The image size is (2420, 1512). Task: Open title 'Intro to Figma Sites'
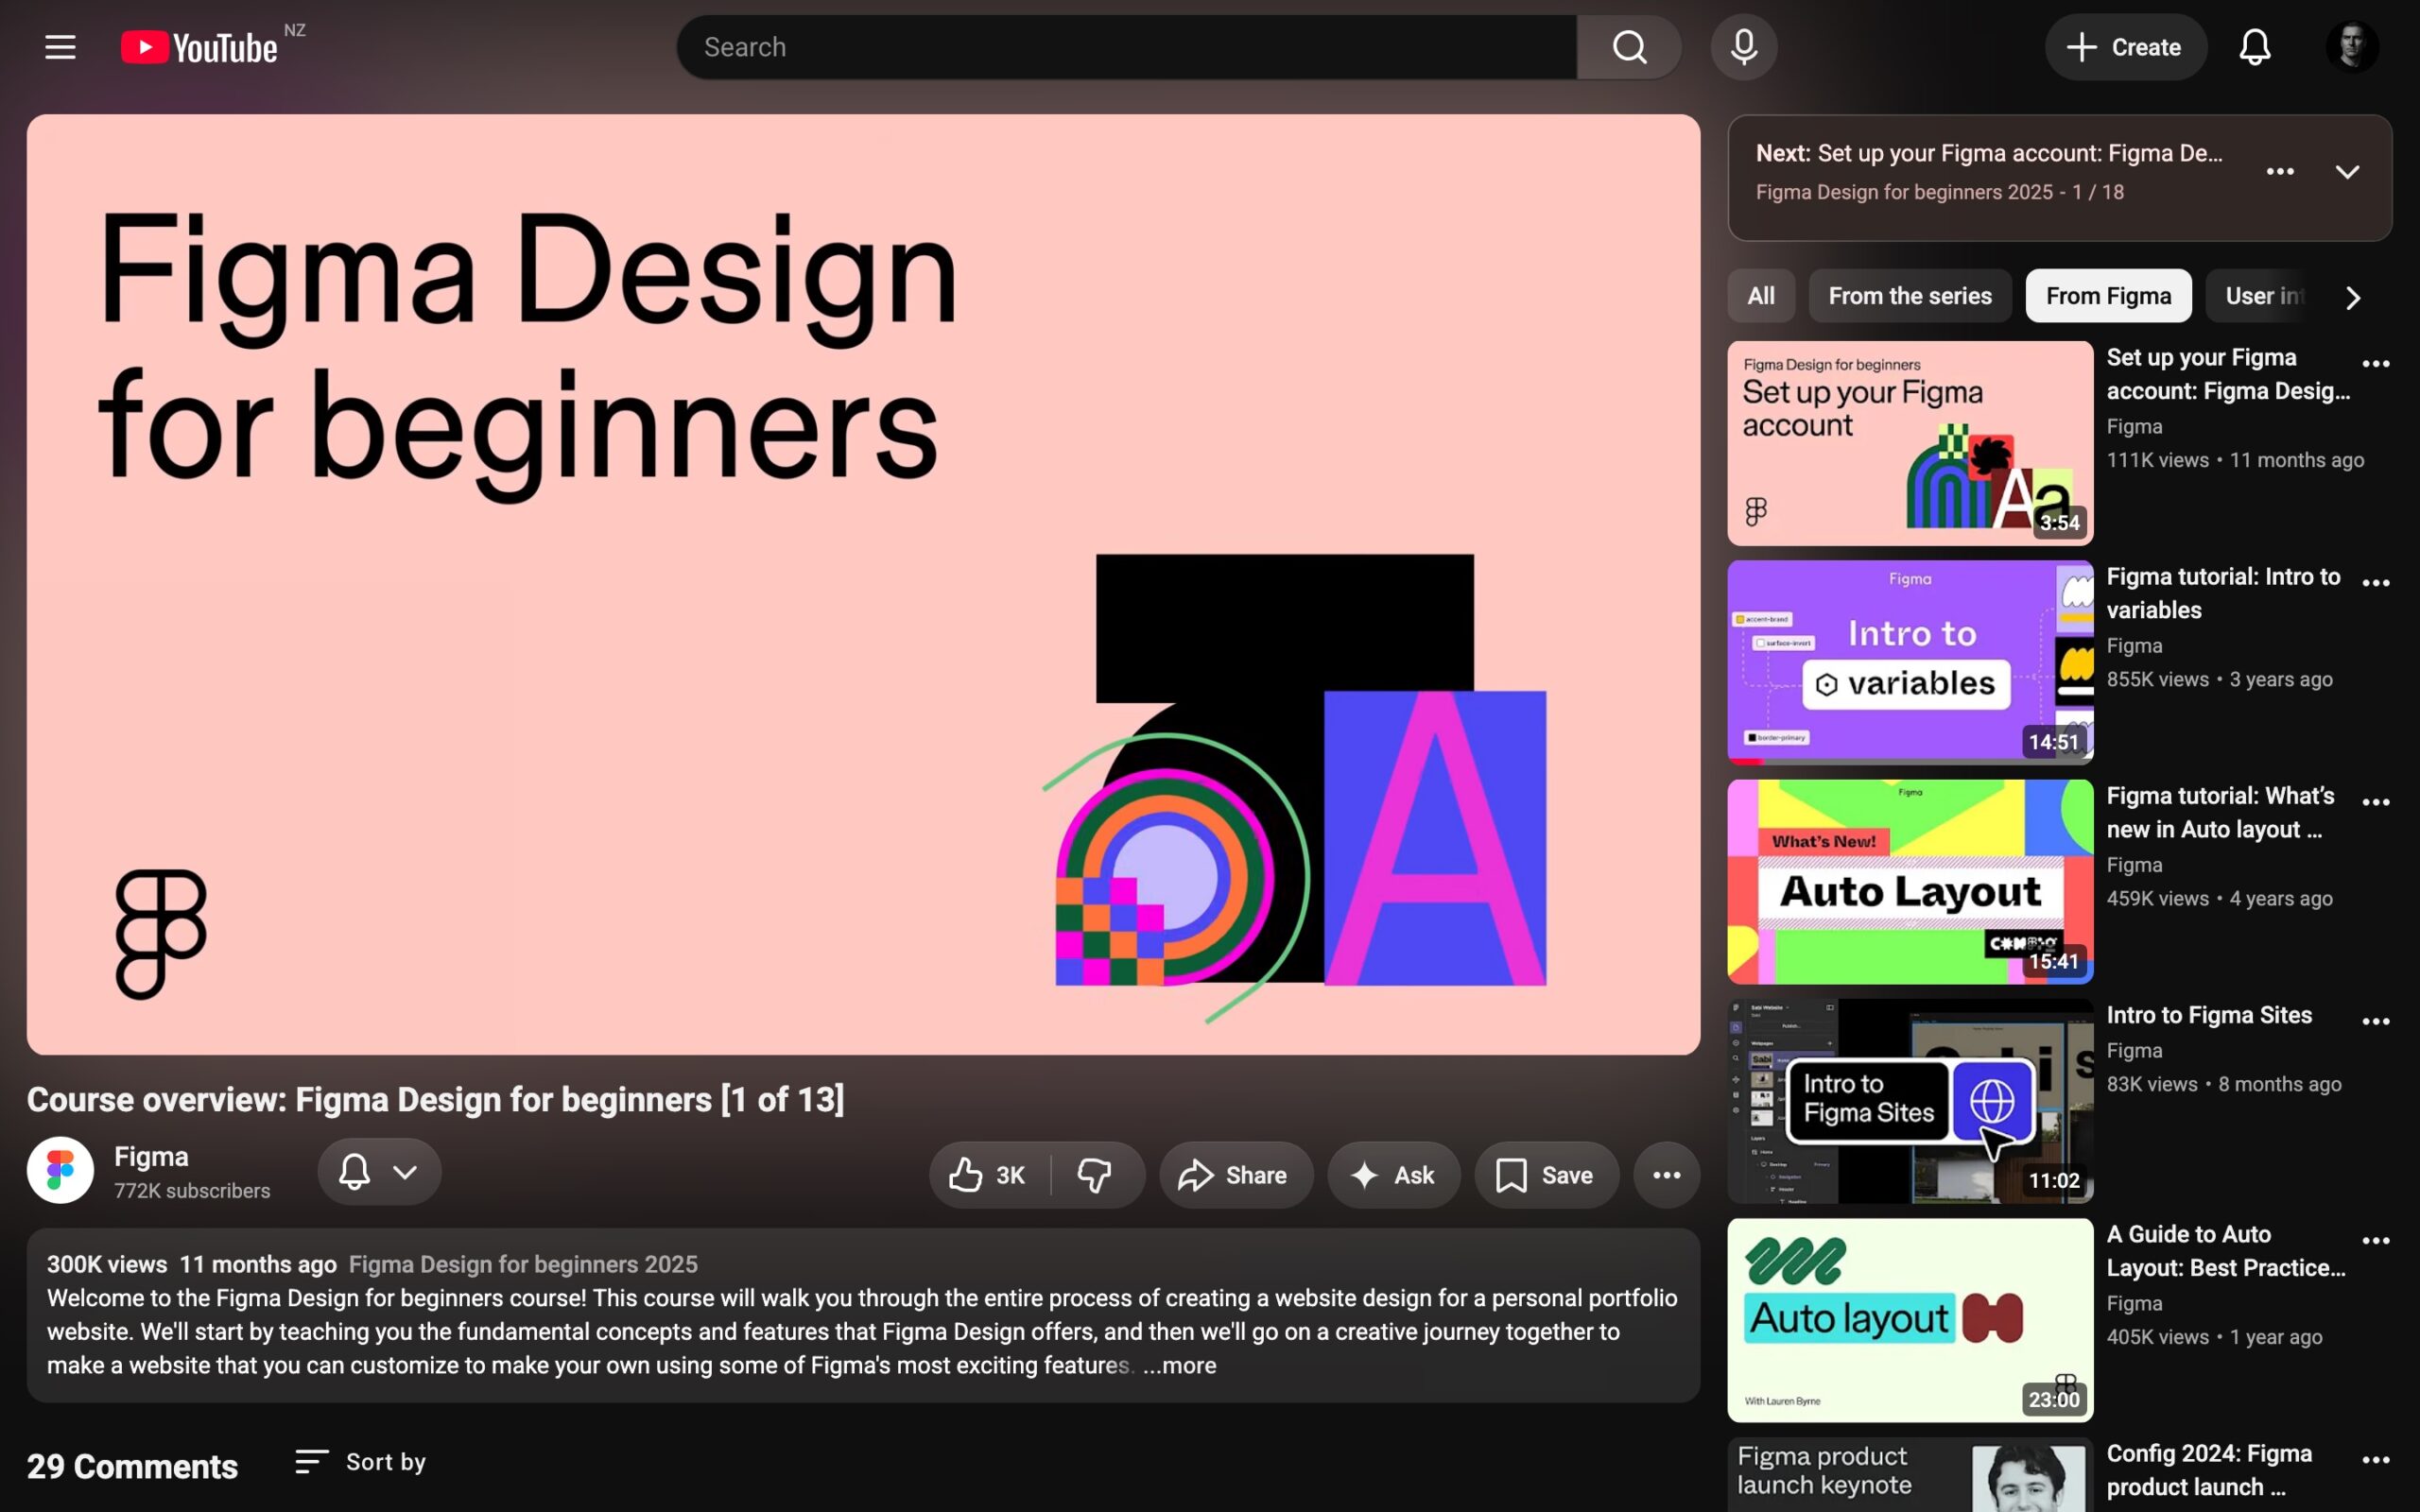coord(2209,1015)
